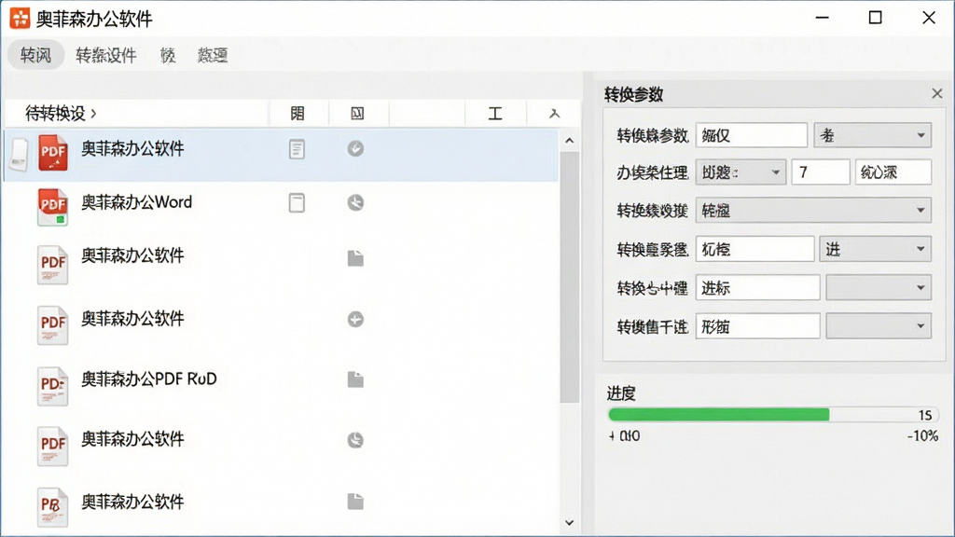The image size is (955, 537).
Task: Open the 欻運 tab
Action: pyautogui.click(x=213, y=55)
